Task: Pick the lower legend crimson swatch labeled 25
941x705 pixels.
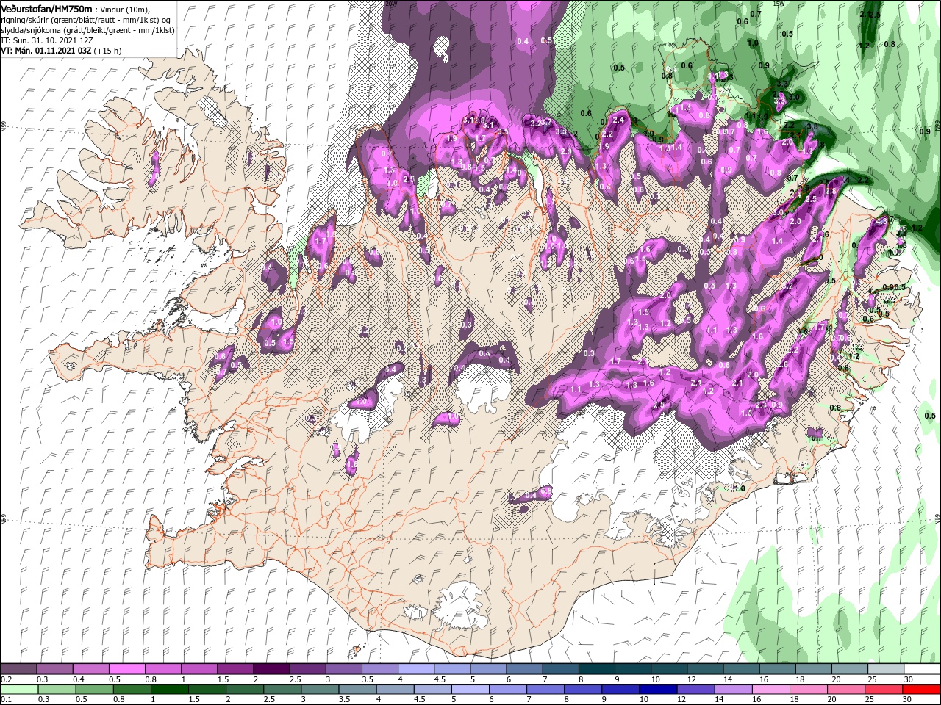Action: point(883,690)
